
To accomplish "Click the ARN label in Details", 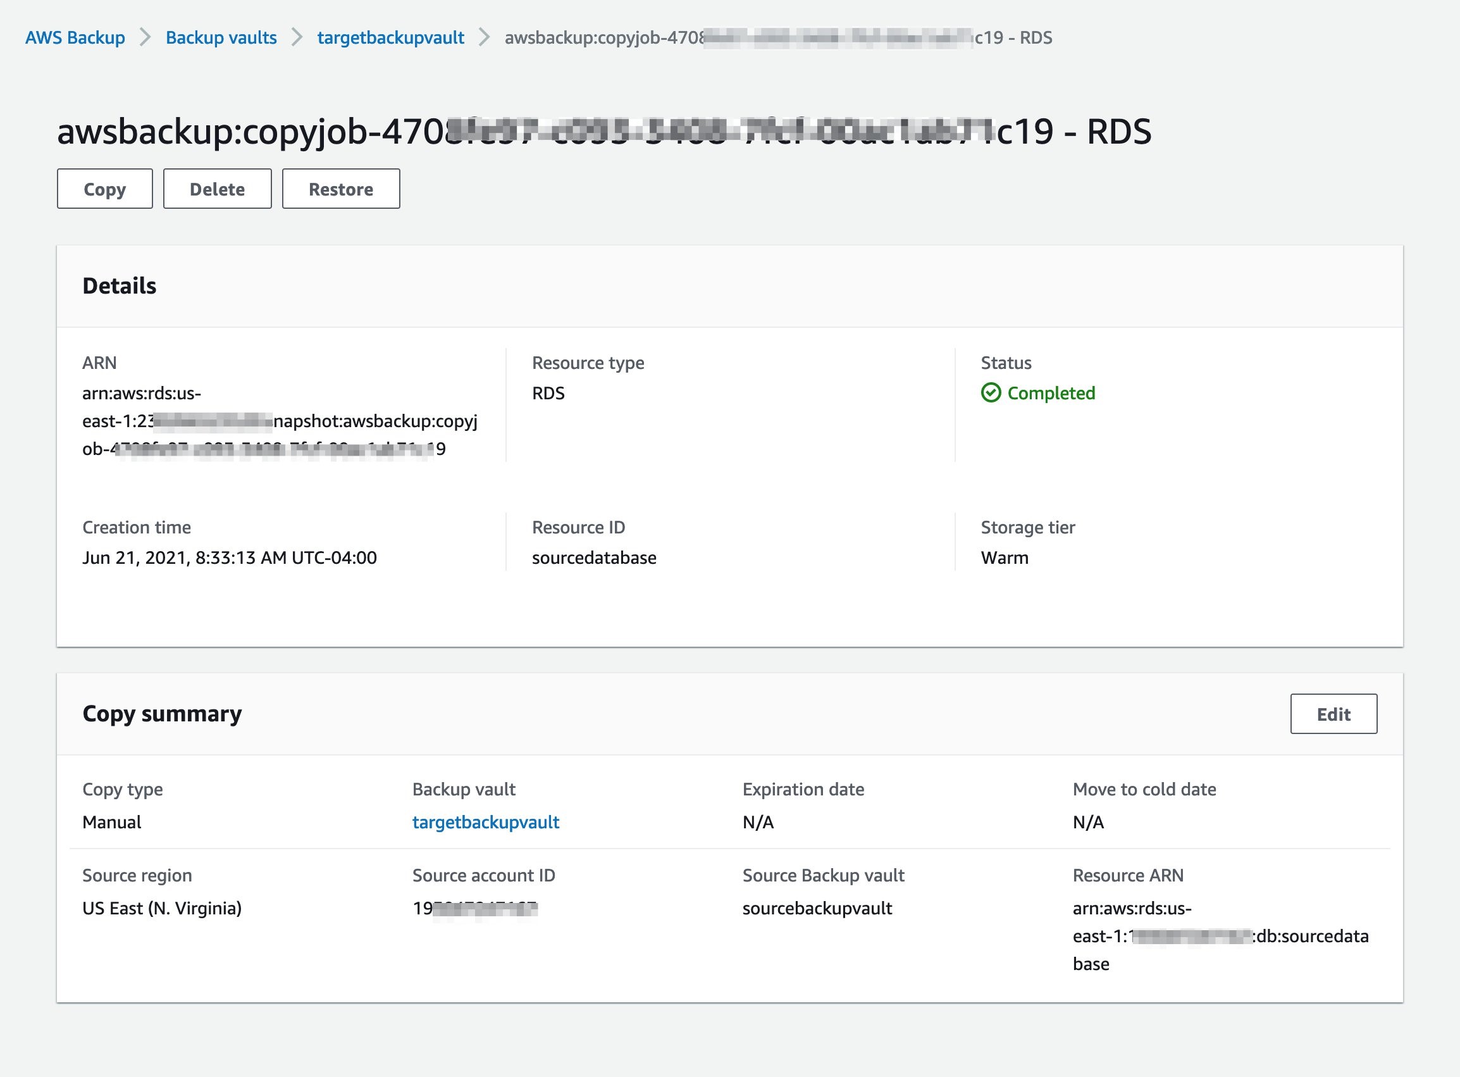I will [x=99, y=363].
